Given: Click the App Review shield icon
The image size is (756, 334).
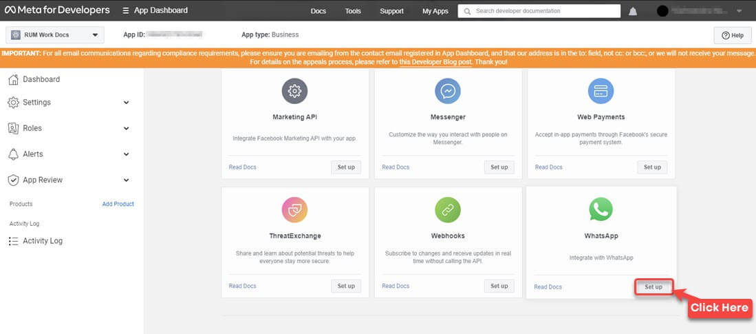Looking at the screenshot, I should 14,180.
